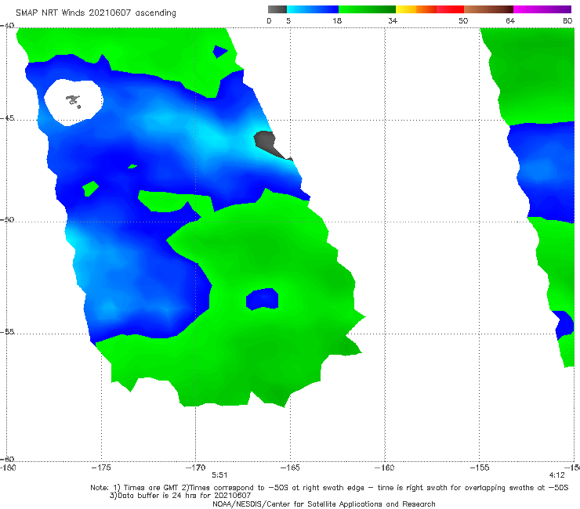Click the yellow-orange segment of the color bar
The height and width of the screenshot is (509, 580).
point(416,9)
